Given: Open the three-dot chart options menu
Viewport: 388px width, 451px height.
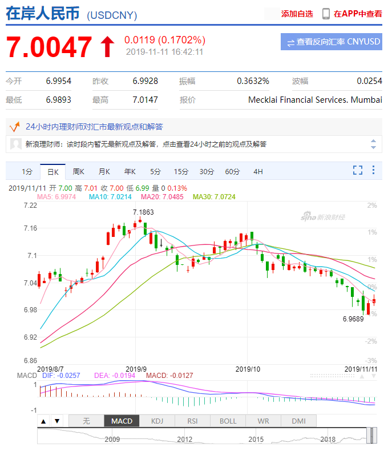Looking at the screenshot, I should coord(373,170).
